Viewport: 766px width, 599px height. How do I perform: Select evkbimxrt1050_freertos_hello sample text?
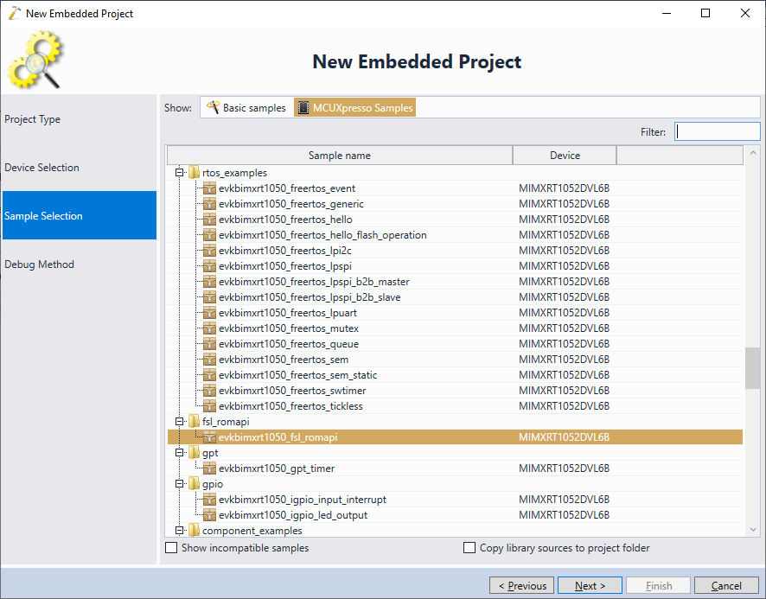(285, 220)
